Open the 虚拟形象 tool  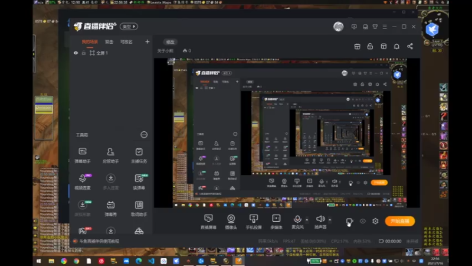coord(83,208)
